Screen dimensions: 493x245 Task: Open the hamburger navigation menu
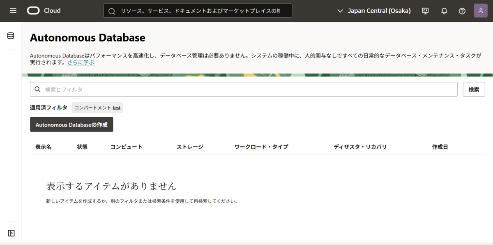tap(13, 11)
